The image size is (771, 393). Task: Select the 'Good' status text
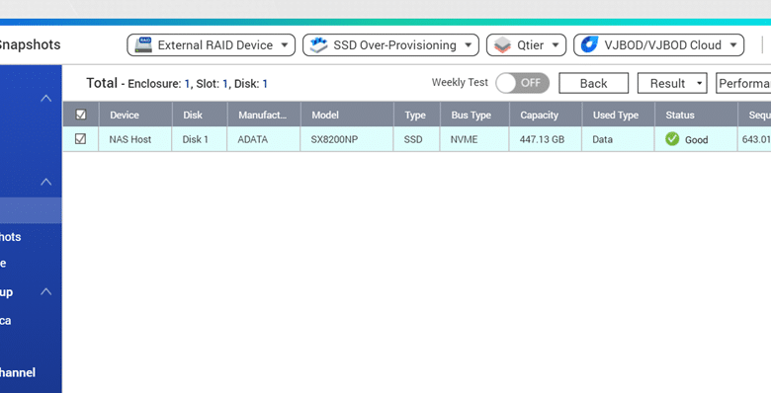[x=696, y=140]
